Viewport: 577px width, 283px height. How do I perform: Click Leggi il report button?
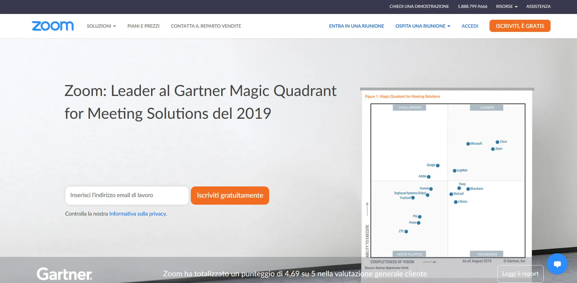(x=520, y=274)
